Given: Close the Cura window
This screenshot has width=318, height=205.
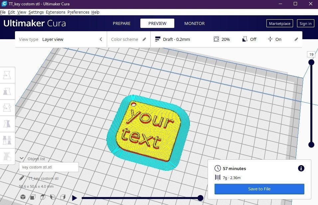Looking at the screenshot, I should [x=310, y=4].
